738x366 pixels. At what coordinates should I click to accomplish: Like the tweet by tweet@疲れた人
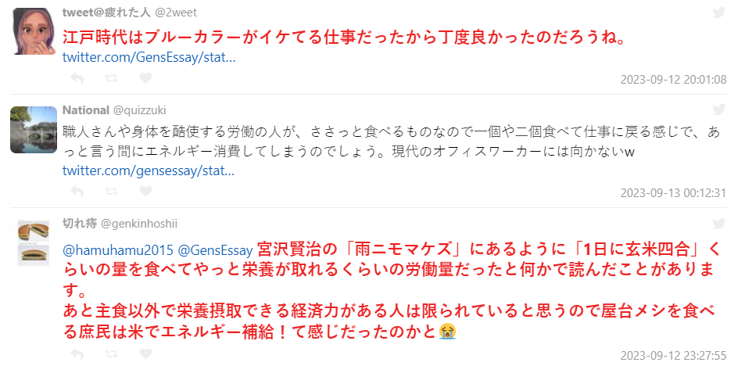(145, 78)
